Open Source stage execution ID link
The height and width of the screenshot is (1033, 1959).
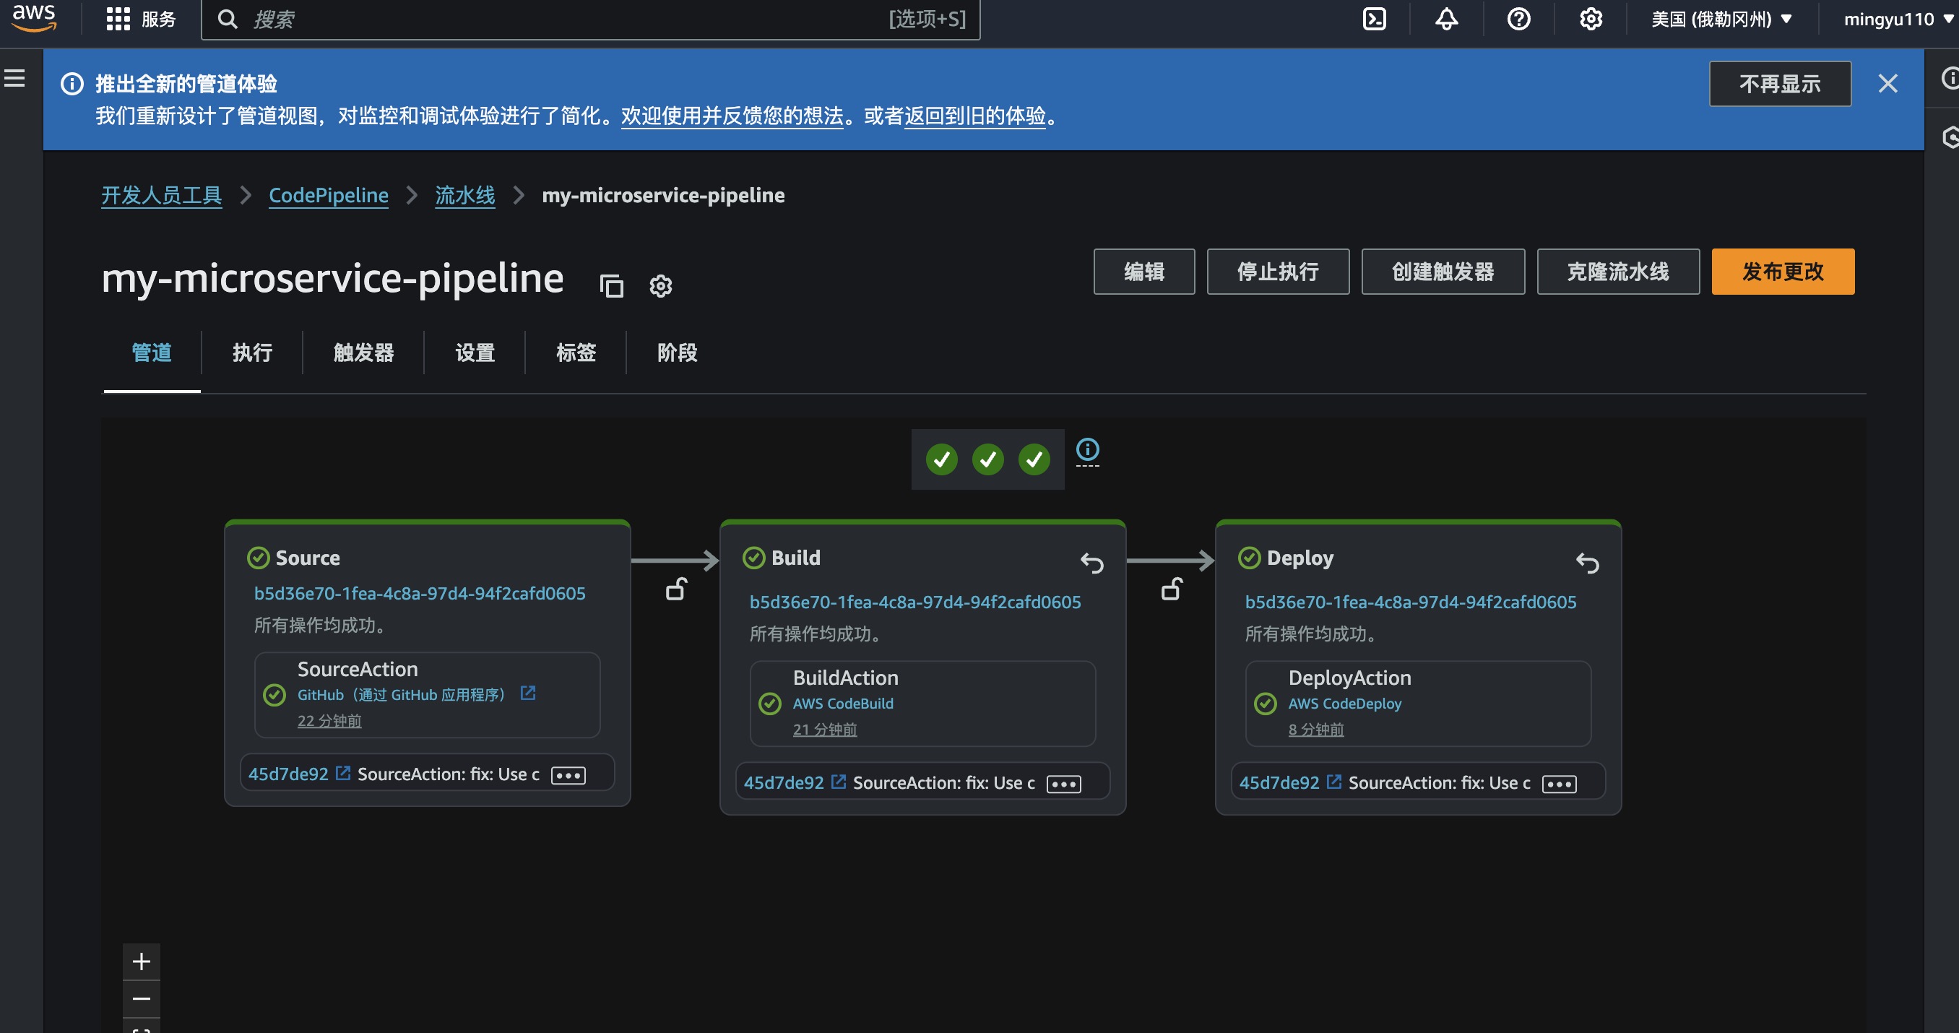click(x=419, y=593)
